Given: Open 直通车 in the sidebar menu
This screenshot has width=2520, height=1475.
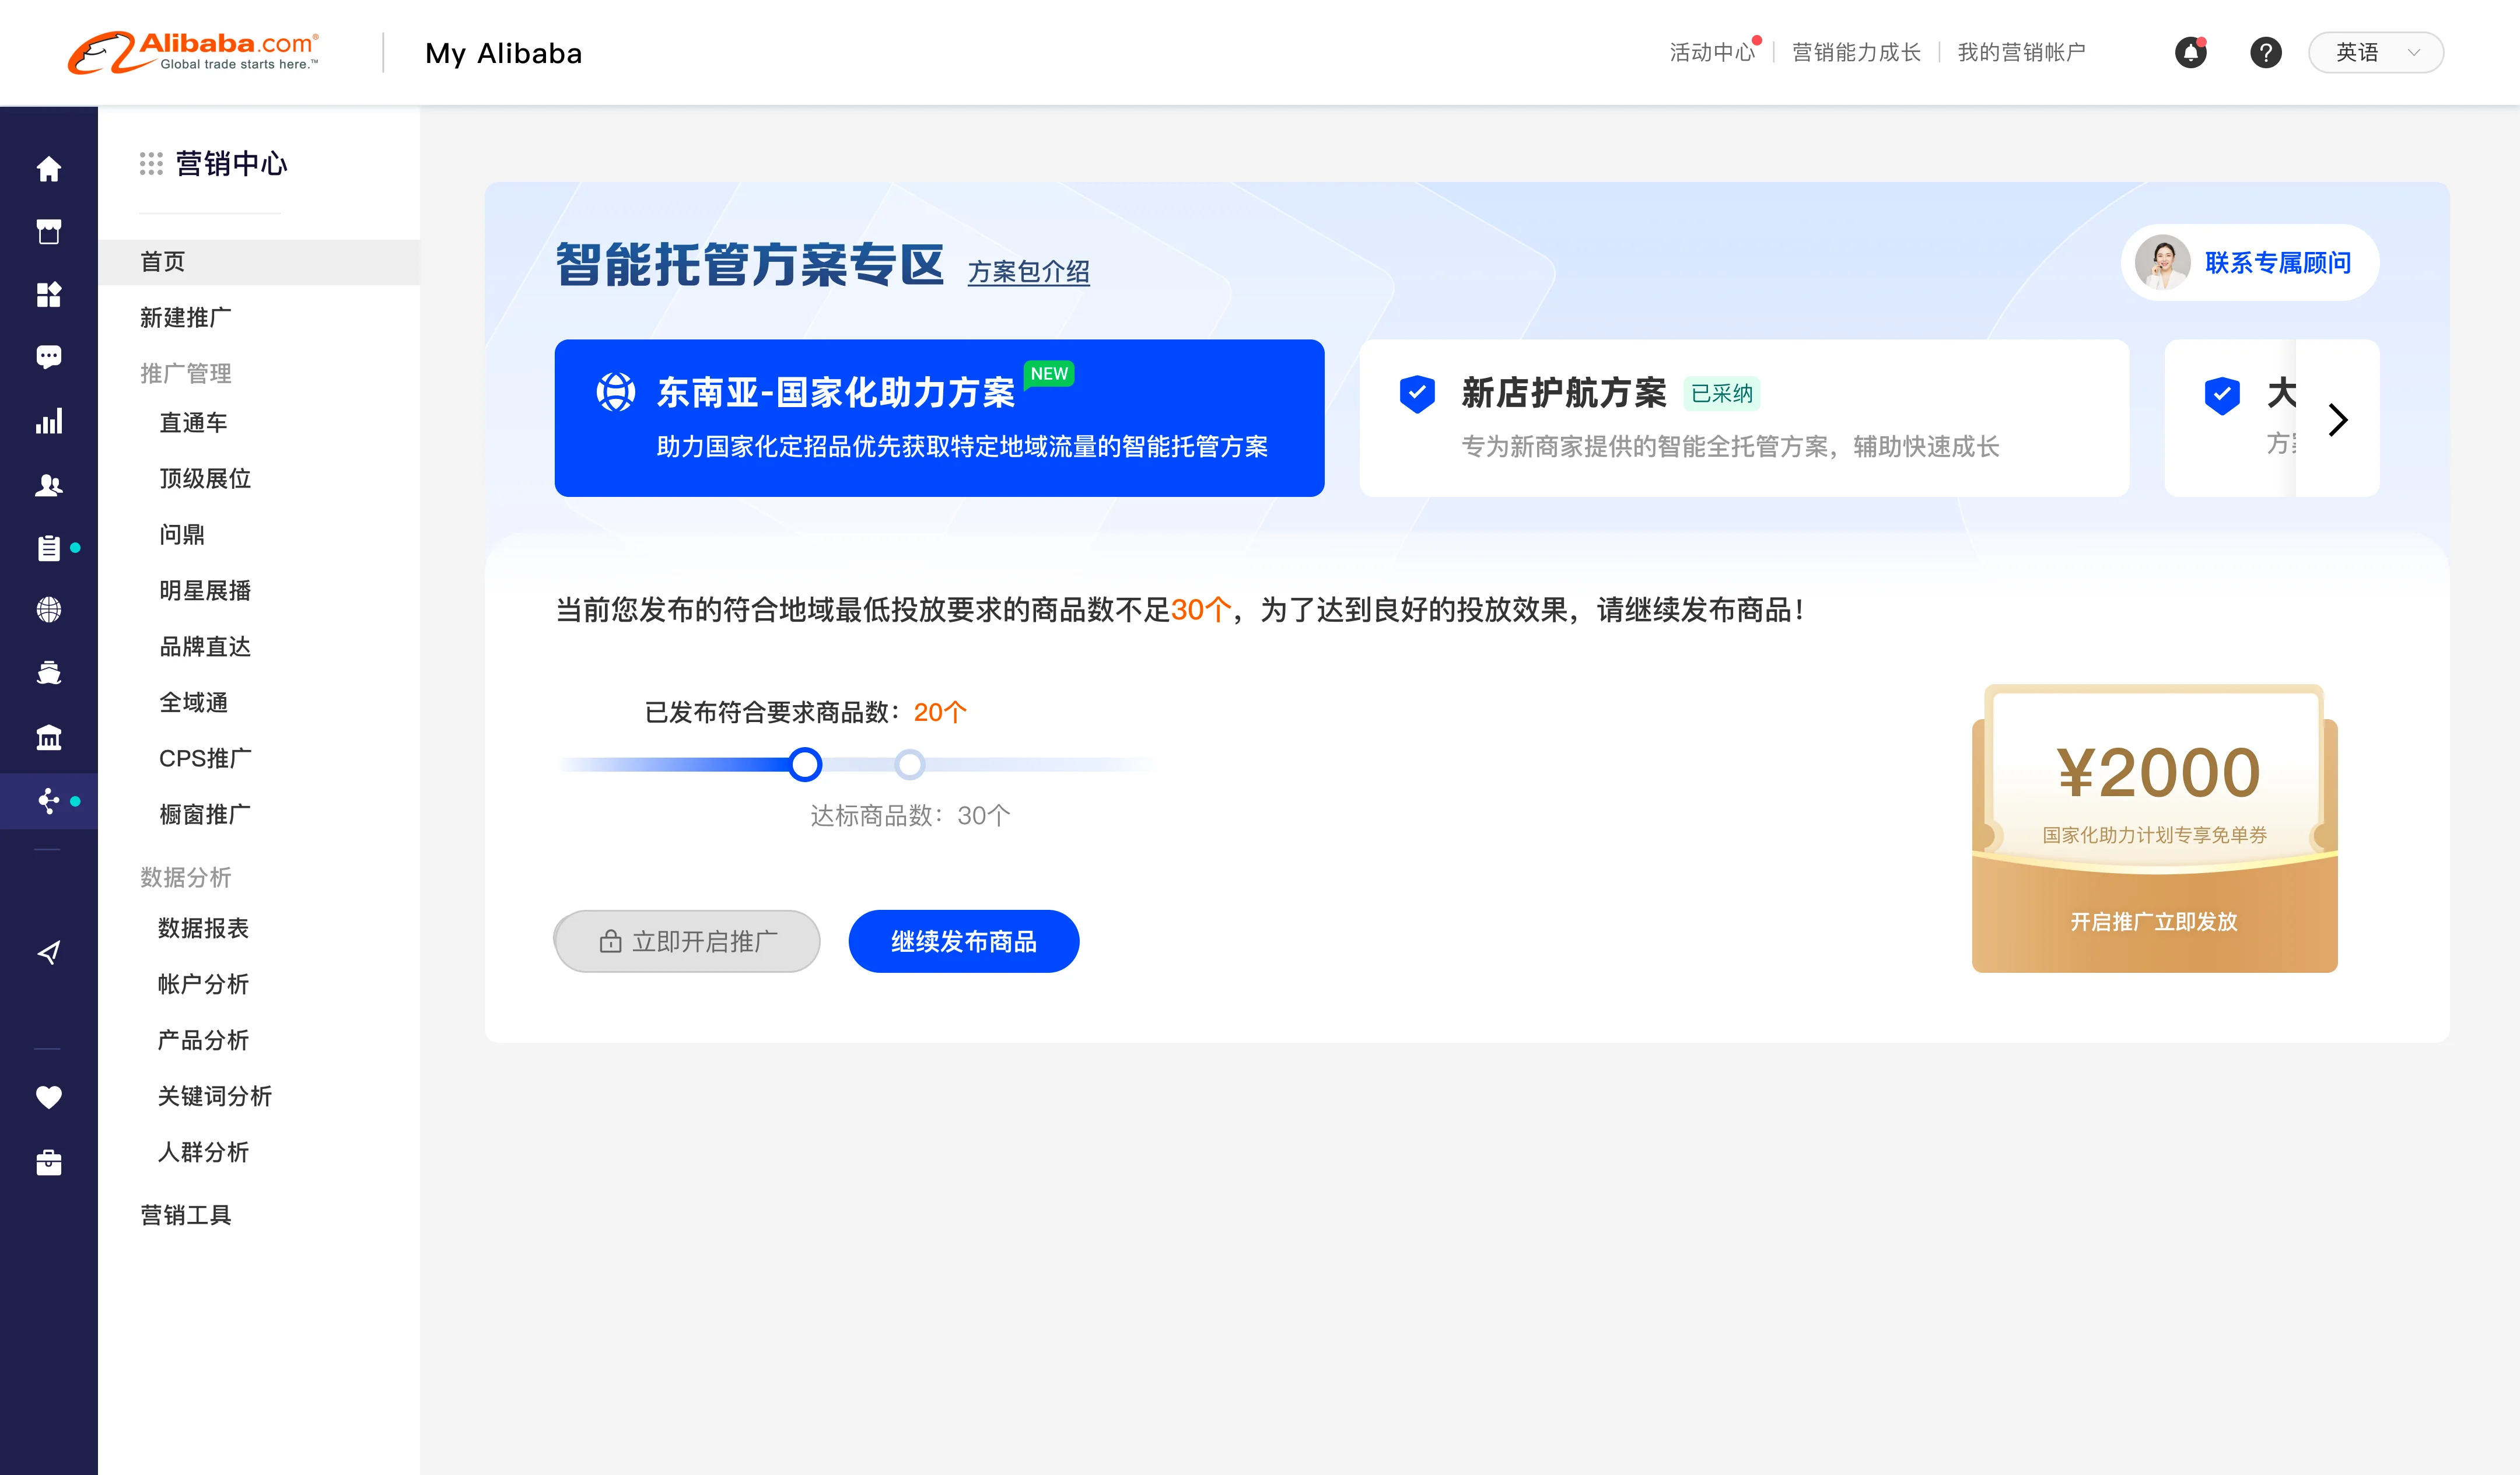Looking at the screenshot, I should [194, 423].
